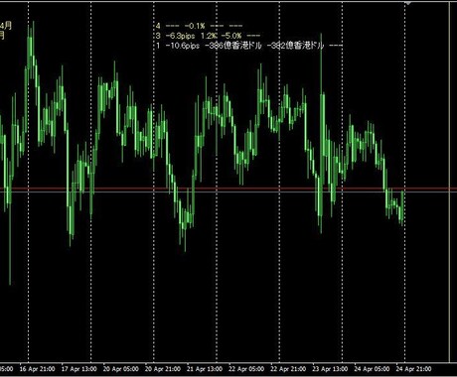457x377 pixels.
Task: Click the '20 Apr 21:00' time axis label
Action: point(163,369)
